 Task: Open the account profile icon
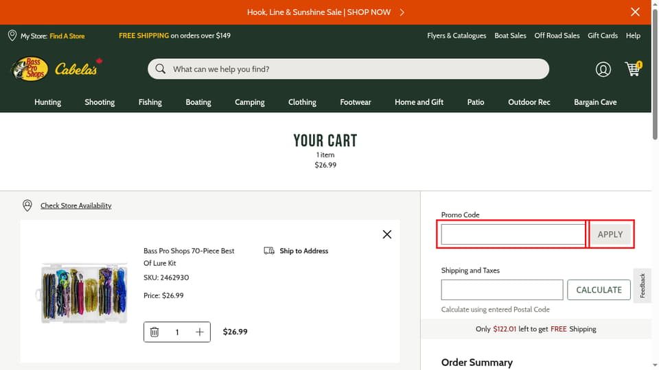(603, 69)
